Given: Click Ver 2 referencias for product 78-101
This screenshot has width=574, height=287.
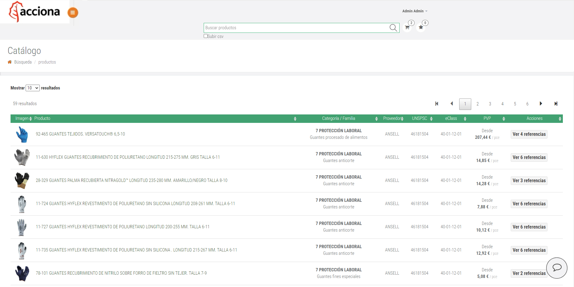Looking at the screenshot, I should coord(529,273).
